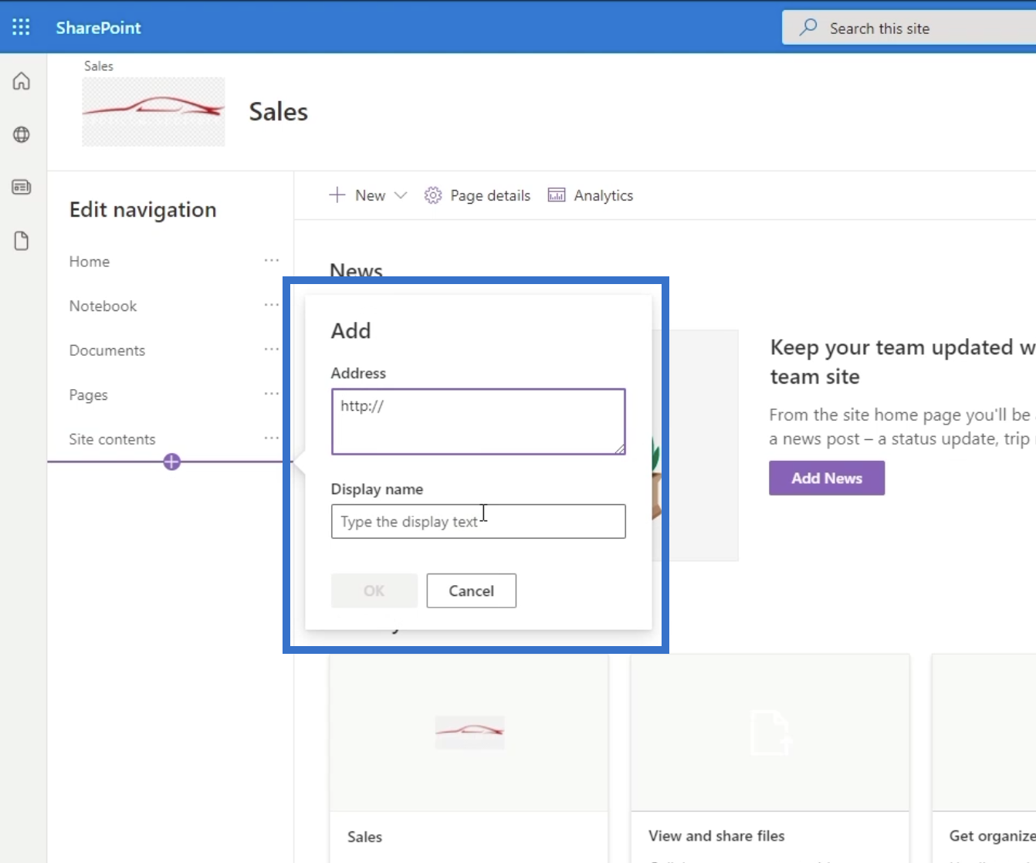Screen dimensions: 1036x863
Task: Open ellipsis menu for Notebook link
Action: [x=272, y=305]
